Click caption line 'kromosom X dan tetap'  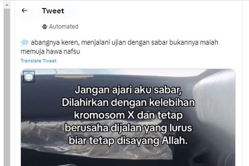tap(128, 115)
